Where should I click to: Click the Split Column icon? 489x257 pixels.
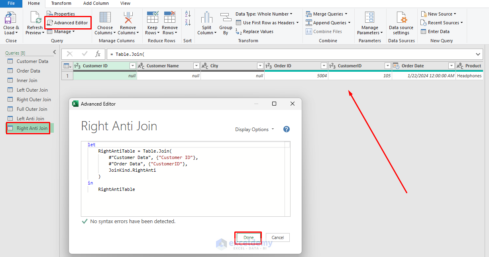click(x=206, y=18)
